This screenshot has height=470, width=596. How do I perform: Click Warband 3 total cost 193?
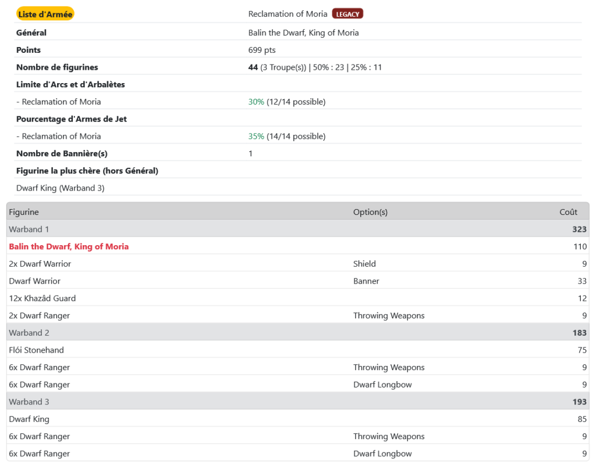[x=579, y=401]
